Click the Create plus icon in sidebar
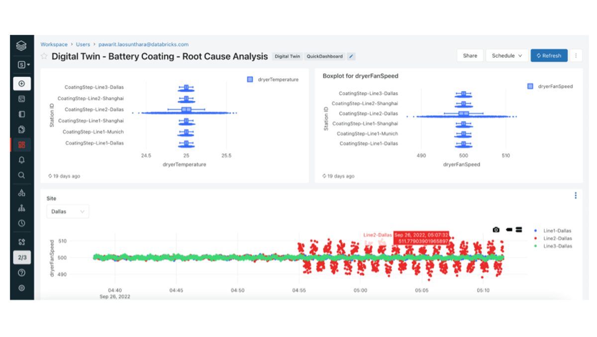This screenshot has height=337, width=597. coord(21,84)
